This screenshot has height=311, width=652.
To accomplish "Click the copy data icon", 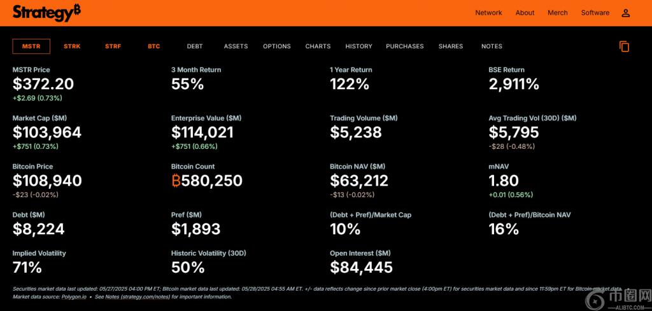I will point(624,46).
